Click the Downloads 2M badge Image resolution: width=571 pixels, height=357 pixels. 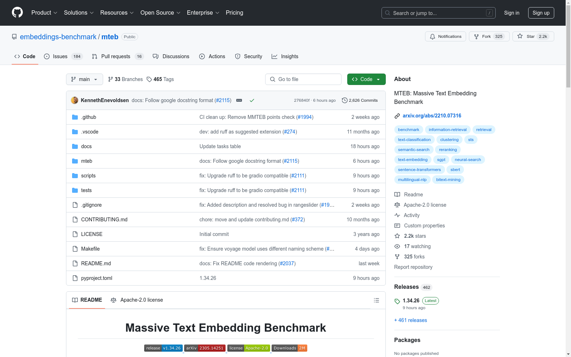point(289,348)
